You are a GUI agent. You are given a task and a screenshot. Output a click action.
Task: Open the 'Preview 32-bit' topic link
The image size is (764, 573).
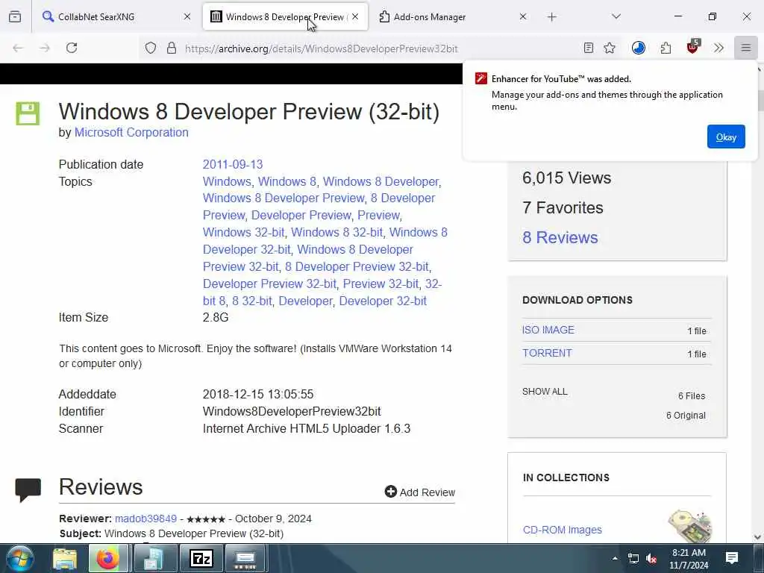[x=381, y=284]
